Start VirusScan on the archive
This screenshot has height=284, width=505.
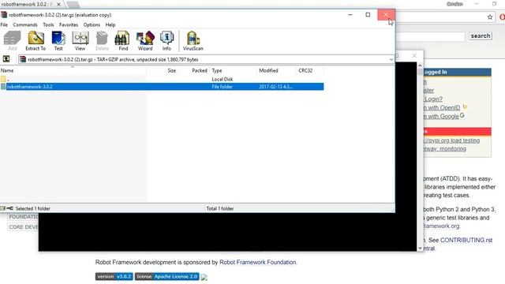point(193,41)
